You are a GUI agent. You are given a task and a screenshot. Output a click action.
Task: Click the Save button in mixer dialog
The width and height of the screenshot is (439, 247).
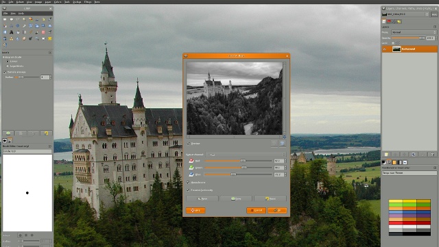[x=236, y=198]
